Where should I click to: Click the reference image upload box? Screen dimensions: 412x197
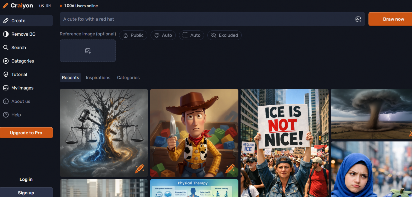coord(88,51)
